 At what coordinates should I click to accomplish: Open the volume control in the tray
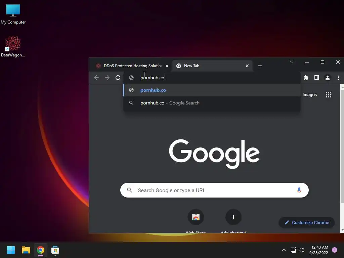pos(302,250)
